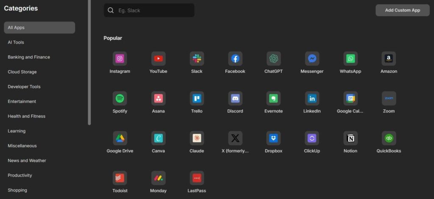Screen dimensions: 434x199
Task: Open the Amazon app icon
Action: 389,58
